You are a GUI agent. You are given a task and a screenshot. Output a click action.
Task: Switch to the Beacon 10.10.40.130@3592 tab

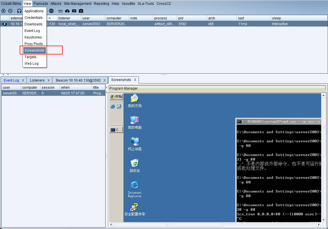pyautogui.click(x=78, y=80)
